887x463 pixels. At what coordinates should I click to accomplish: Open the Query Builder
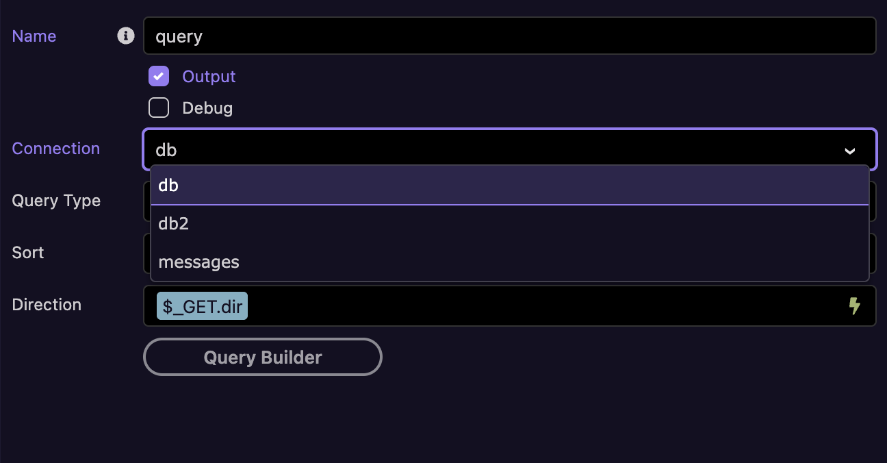(263, 357)
